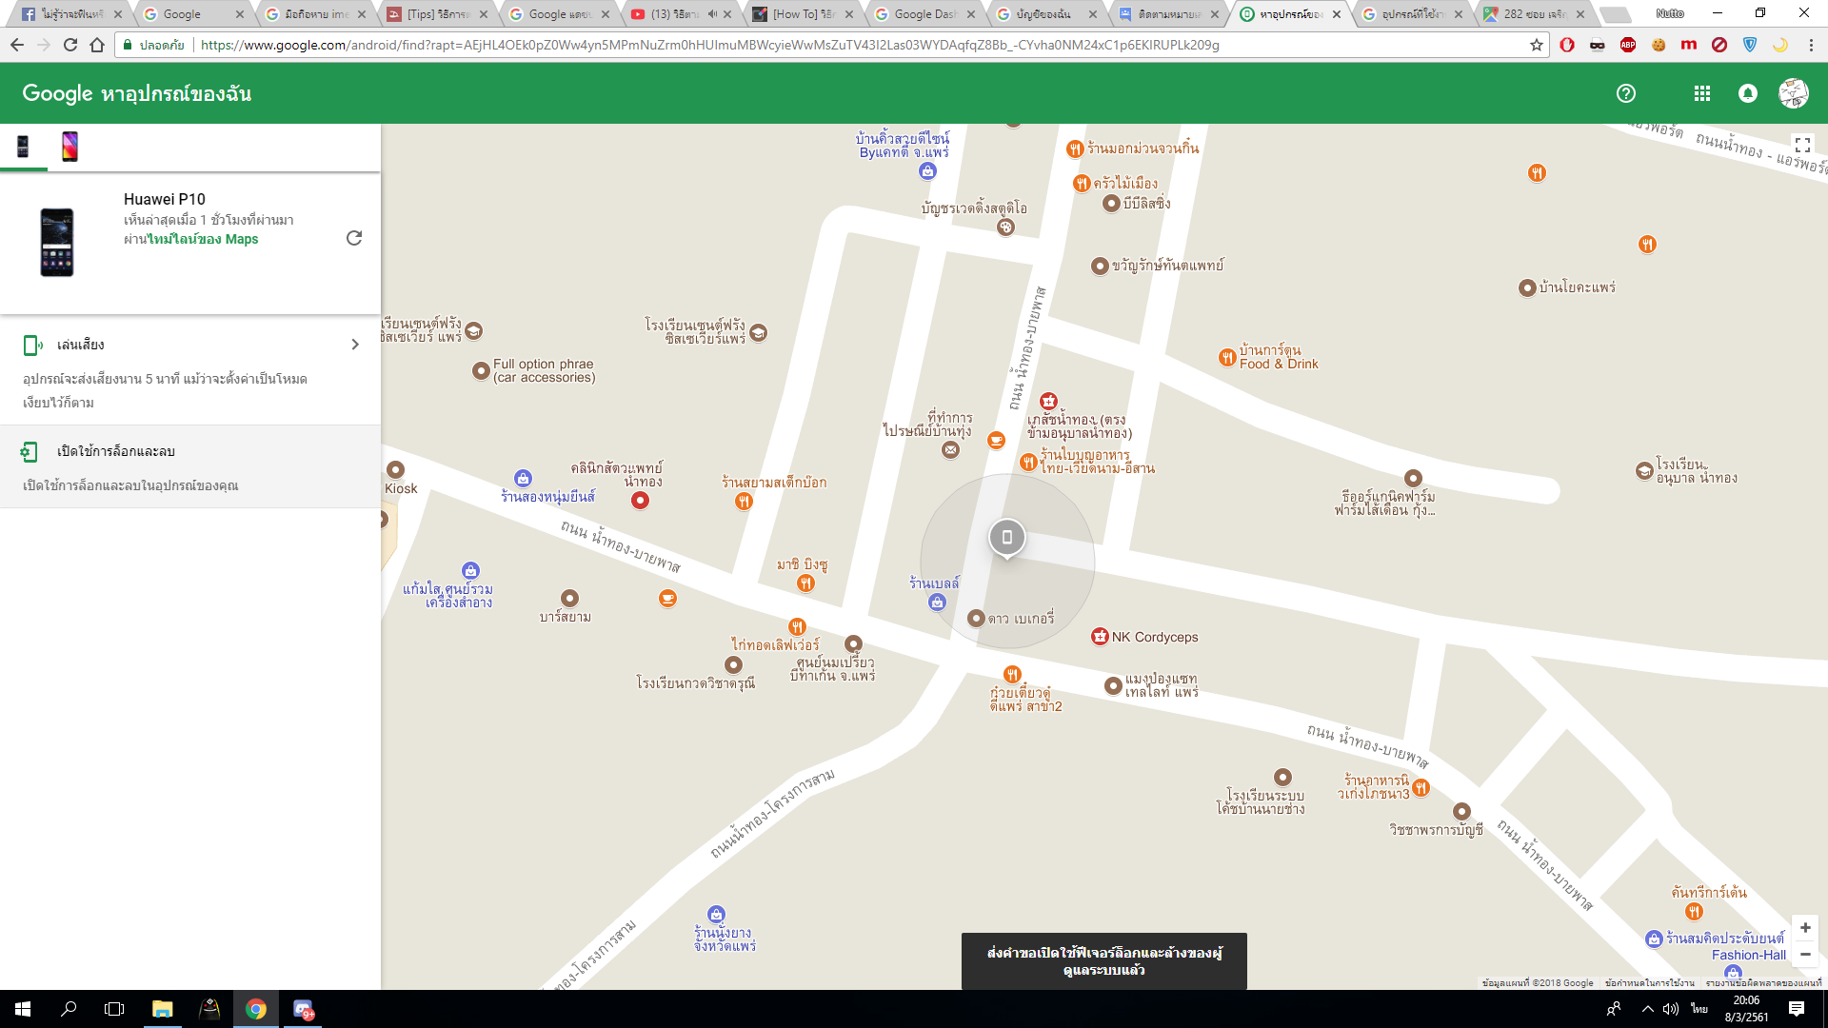This screenshot has width=1828, height=1028.
Task: Toggle fullscreen map view
Action: (1802, 145)
